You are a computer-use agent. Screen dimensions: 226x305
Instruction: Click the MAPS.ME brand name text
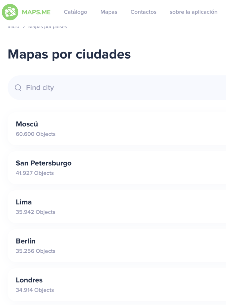[x=36, y=12]
